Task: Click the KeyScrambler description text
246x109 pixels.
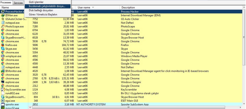Action: [x=129, y=89]
